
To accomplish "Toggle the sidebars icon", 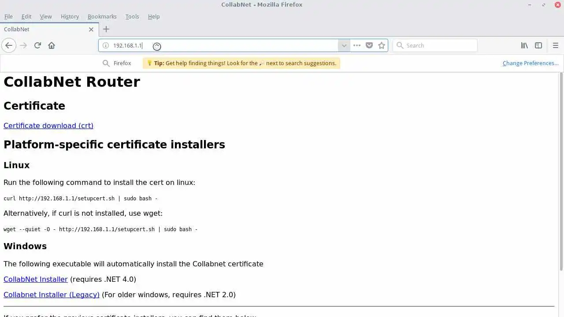I will click(x=538, y=45).
